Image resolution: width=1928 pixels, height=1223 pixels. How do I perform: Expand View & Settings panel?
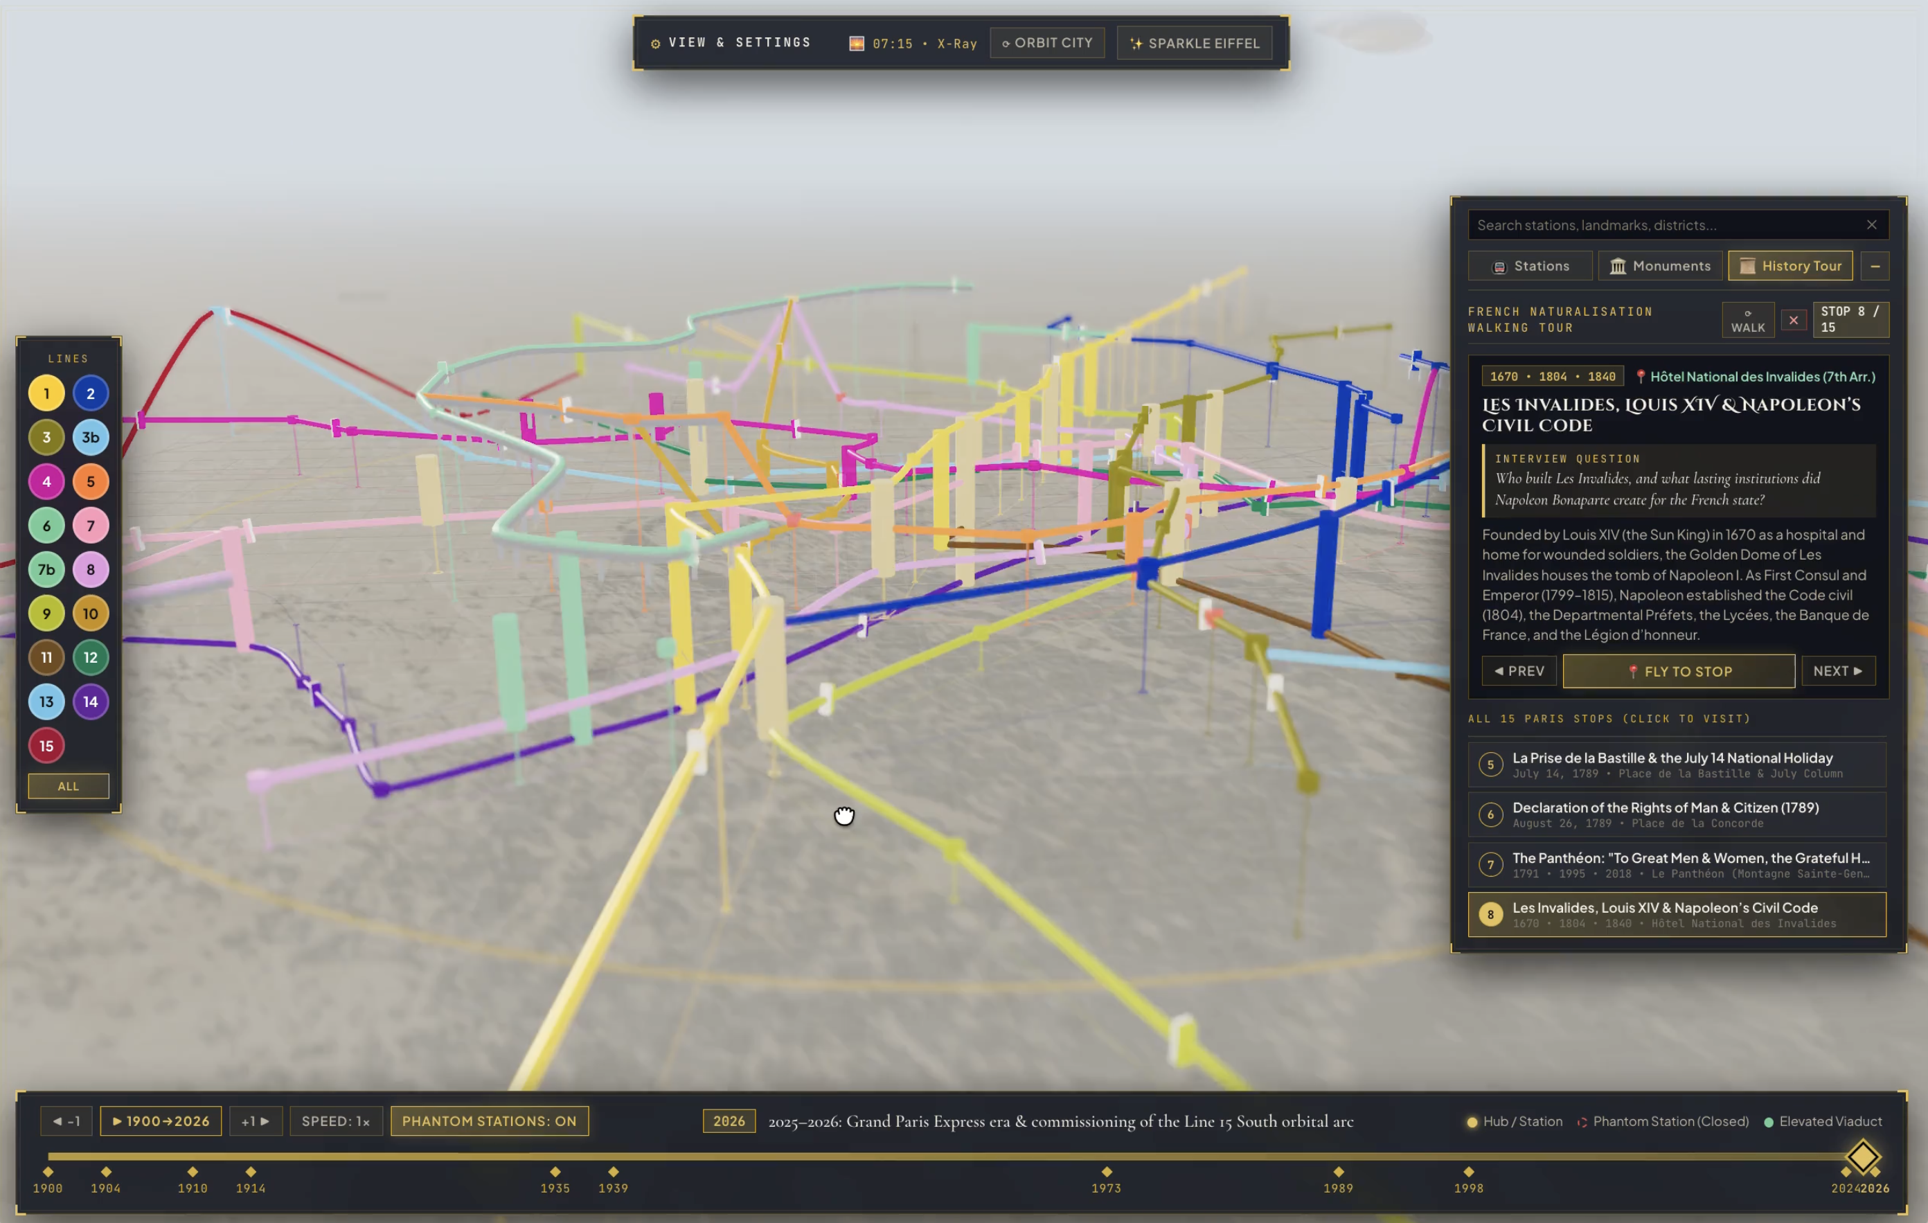[x=730, y=42]
